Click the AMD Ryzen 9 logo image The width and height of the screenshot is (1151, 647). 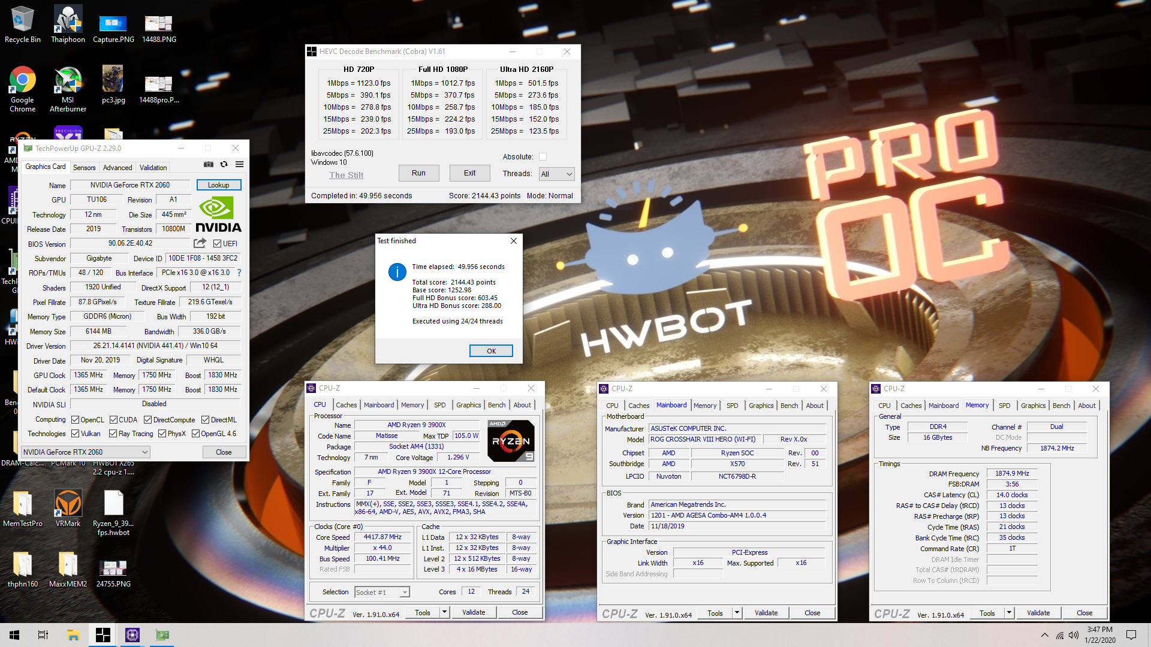(511, 441)
